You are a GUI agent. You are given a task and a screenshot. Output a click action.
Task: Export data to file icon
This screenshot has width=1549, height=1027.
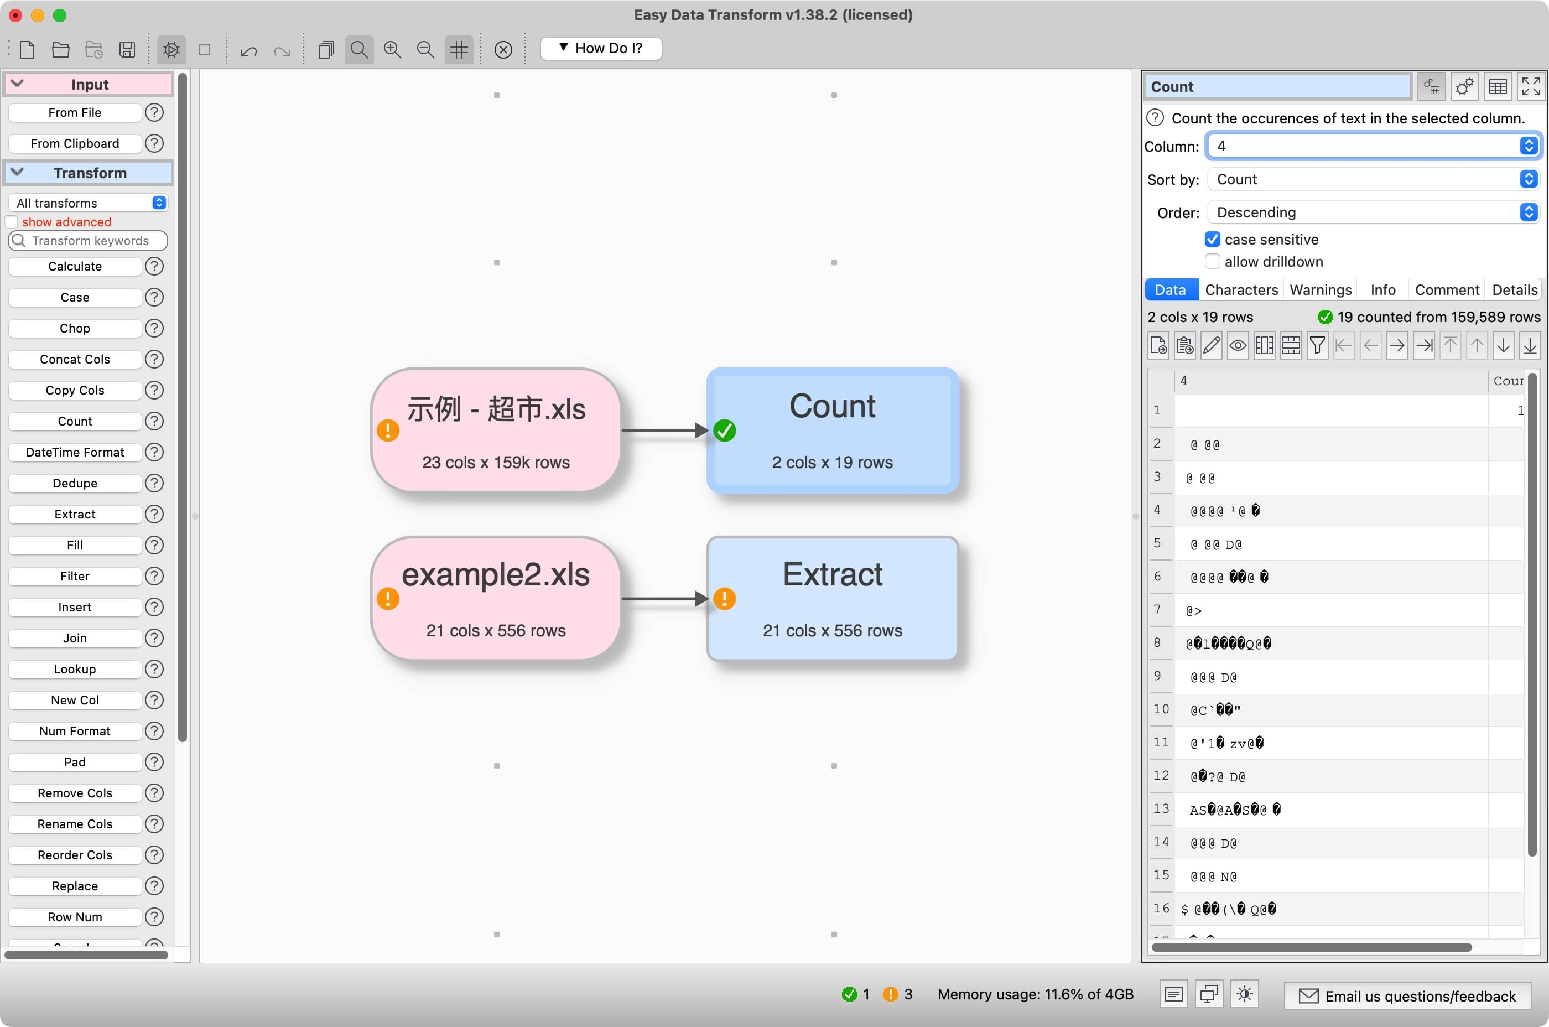pos(1159,345)
